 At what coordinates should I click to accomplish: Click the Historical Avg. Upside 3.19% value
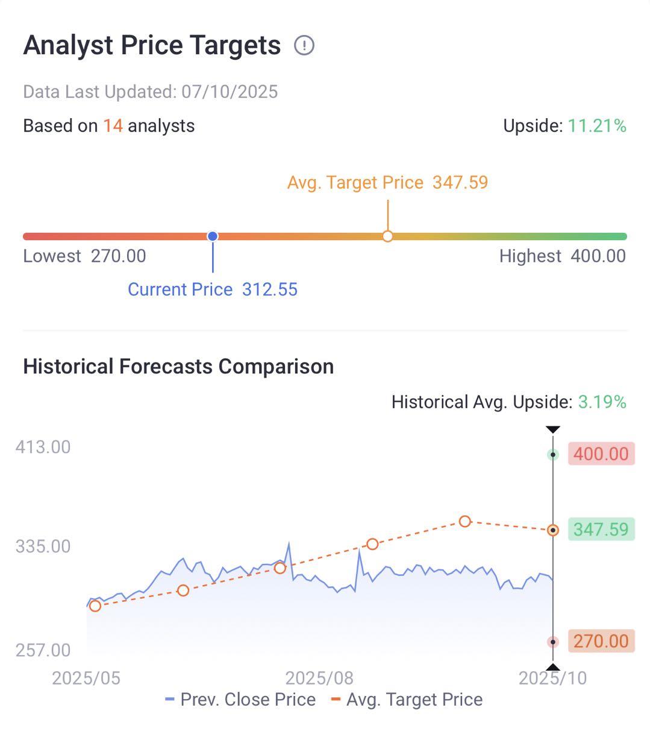pyautogui.click(x=602, y=402)
